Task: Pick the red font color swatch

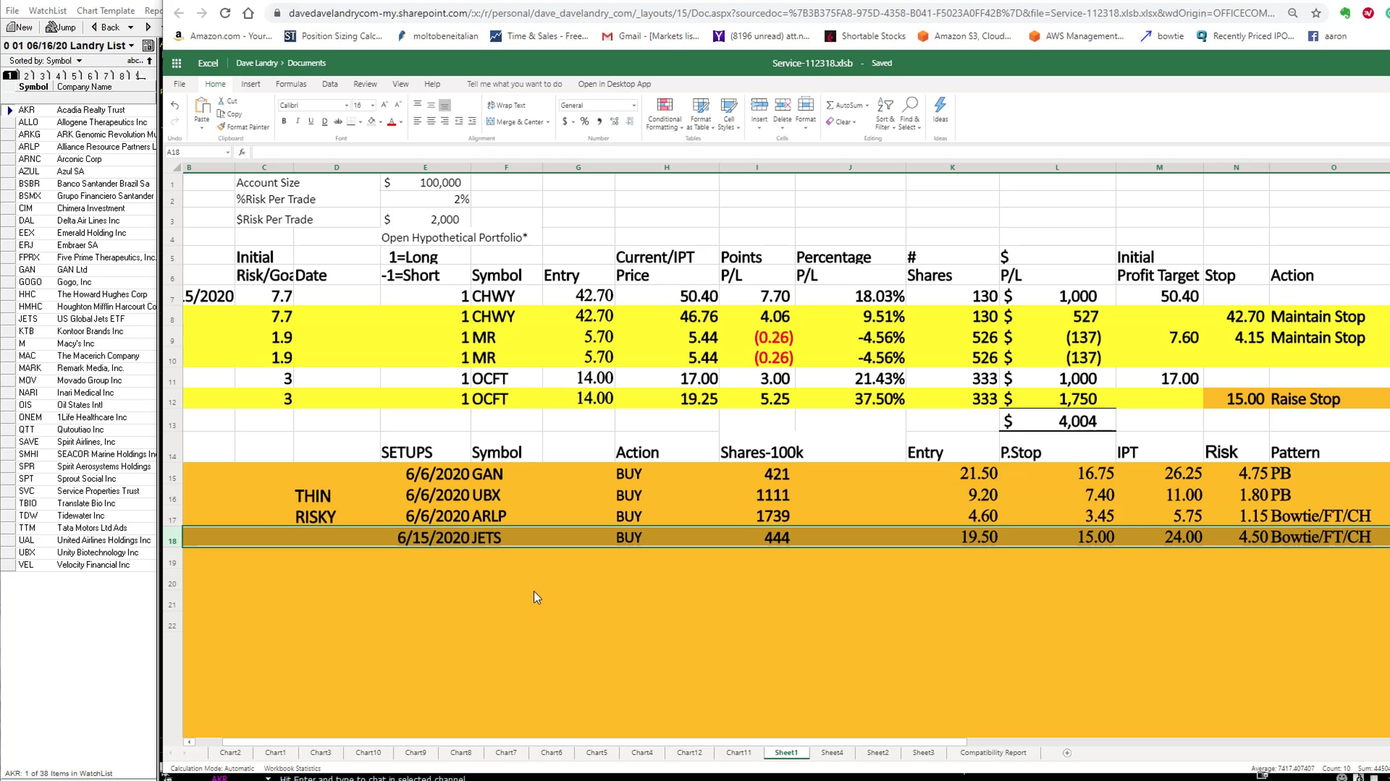Action: point(392,121)
